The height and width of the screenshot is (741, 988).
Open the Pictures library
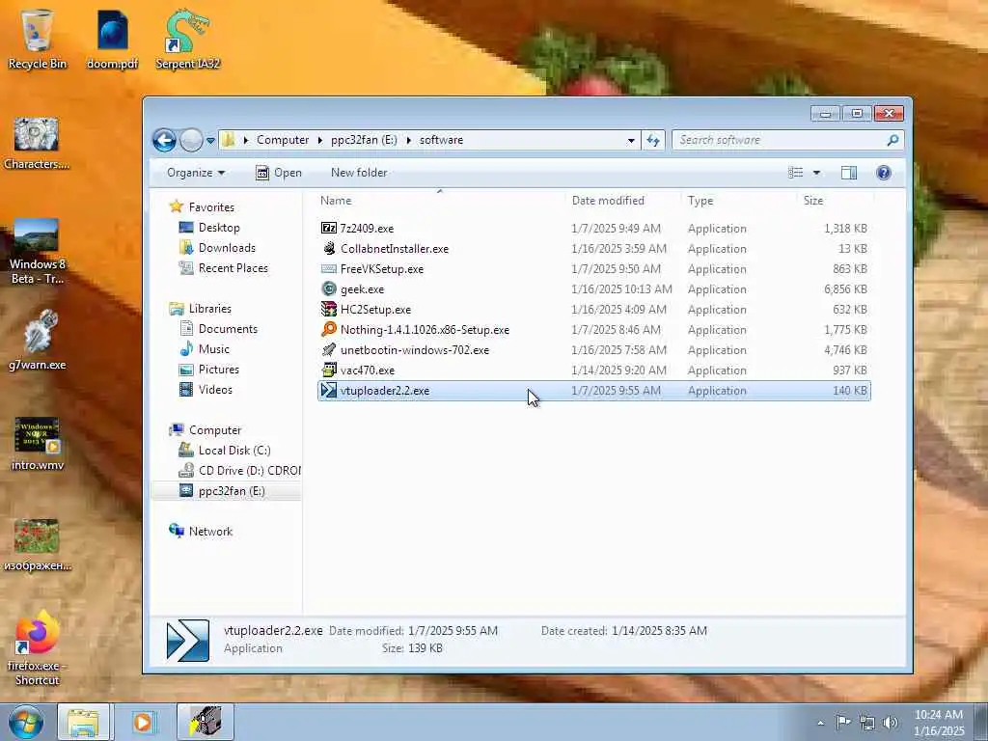(x=219, y=370)
